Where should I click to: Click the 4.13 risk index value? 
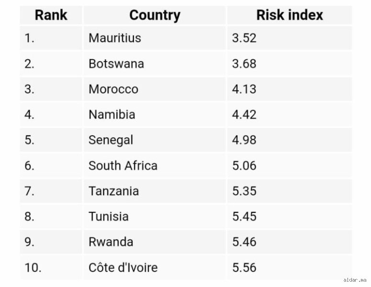click(x=244, y=89)
